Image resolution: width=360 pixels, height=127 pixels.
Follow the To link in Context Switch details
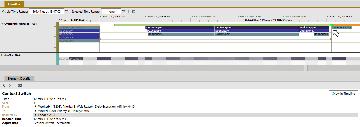4,111
